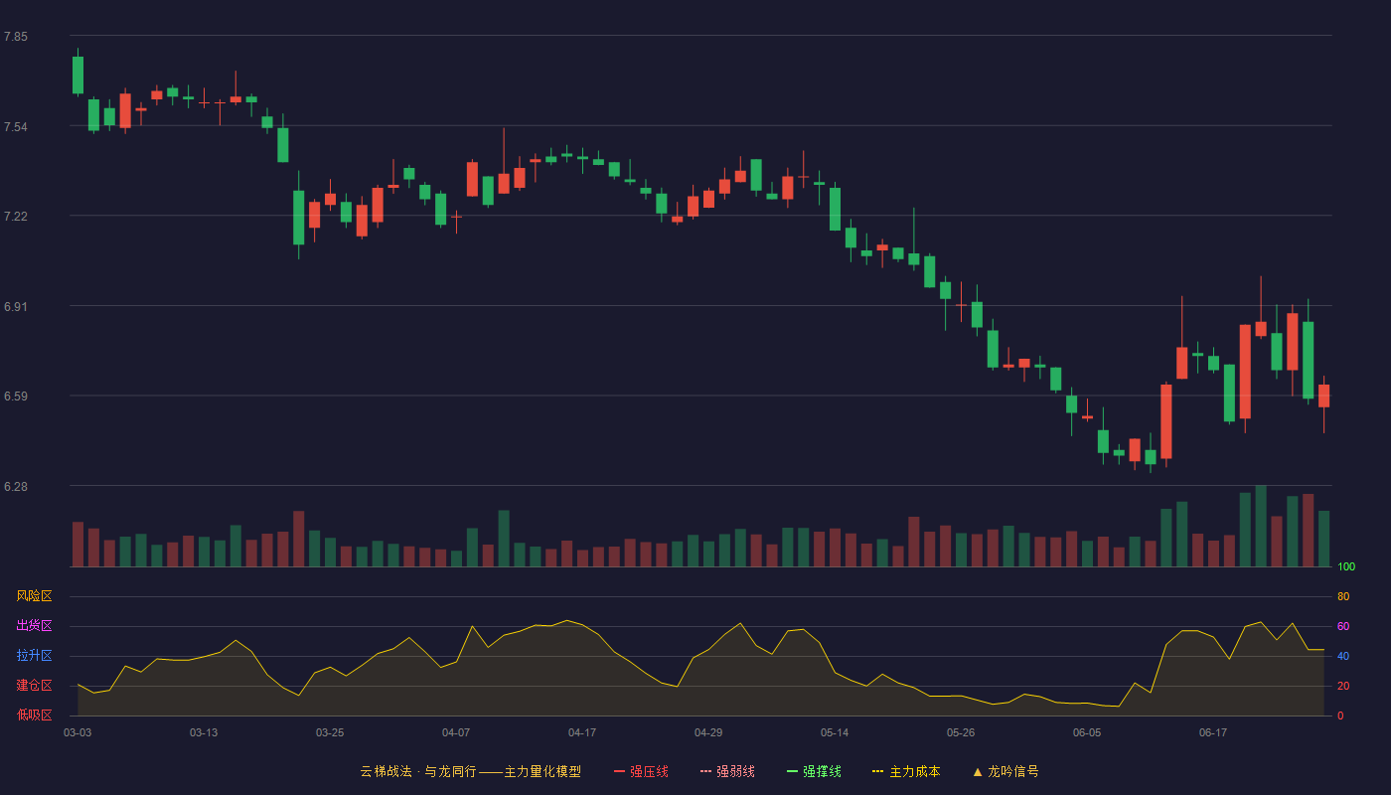1391x795 pixels.
Task: Select the 低吸区 zone label
Action: (x=34, y=715)
